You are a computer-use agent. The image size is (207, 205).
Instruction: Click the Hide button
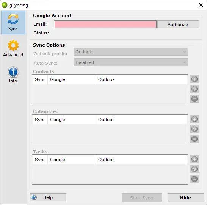pyautogui.click(x=186, y=198)
